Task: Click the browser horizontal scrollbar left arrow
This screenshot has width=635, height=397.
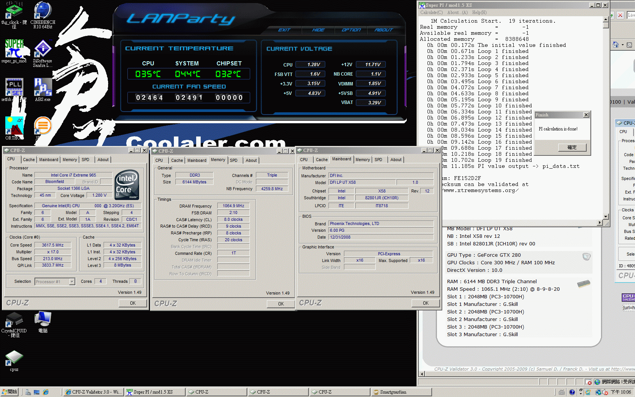Action: (x=422, y=374)
